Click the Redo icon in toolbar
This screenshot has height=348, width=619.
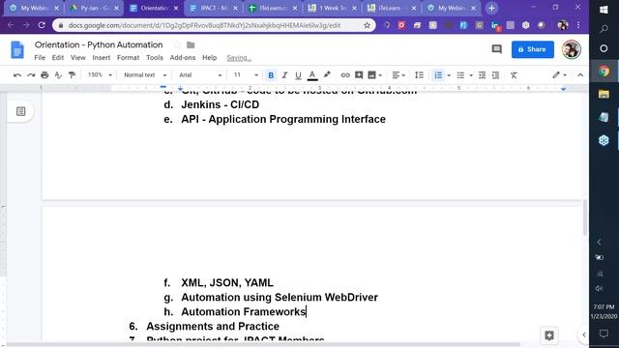coord(31,75)
